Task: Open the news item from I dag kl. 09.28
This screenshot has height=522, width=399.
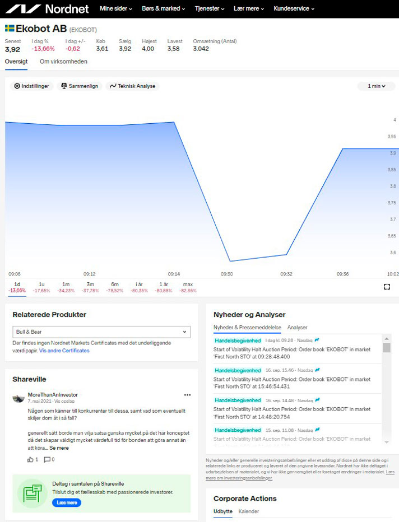Action: click(x=292, y=353)
